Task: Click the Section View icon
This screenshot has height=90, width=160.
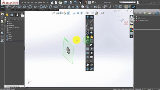Action: pos(61,13)
